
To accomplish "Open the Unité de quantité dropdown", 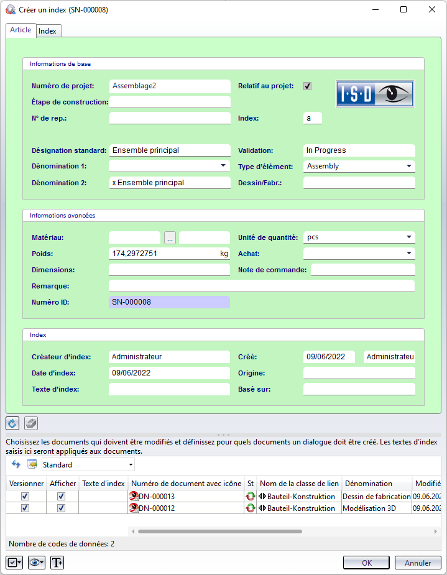I will 409,237.
